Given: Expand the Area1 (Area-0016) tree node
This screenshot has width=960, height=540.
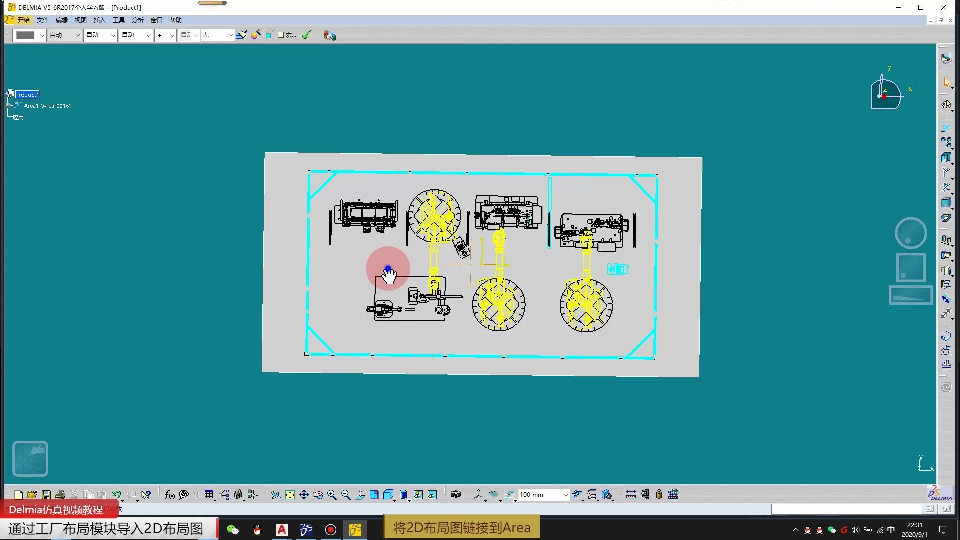Looking at the screenshot, I should tap(9, 106).
